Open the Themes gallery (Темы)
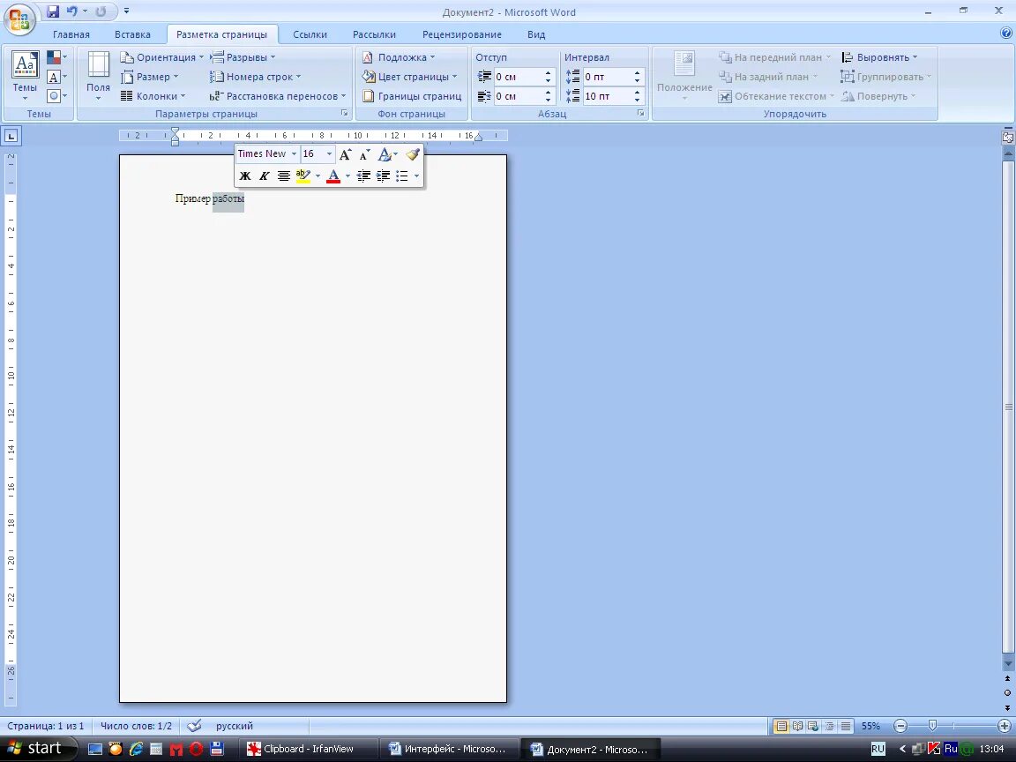The width and height of the screenshot is (1016, 762). [x=25, y=76]
